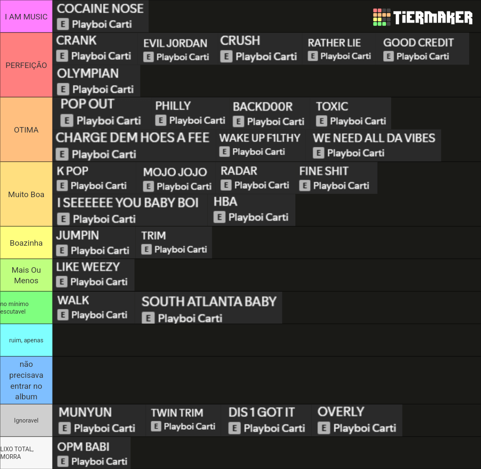Click the explicit E icon under CRUSH
The width and height of the screenshot is (481, 469).
(x=227, y=57)
